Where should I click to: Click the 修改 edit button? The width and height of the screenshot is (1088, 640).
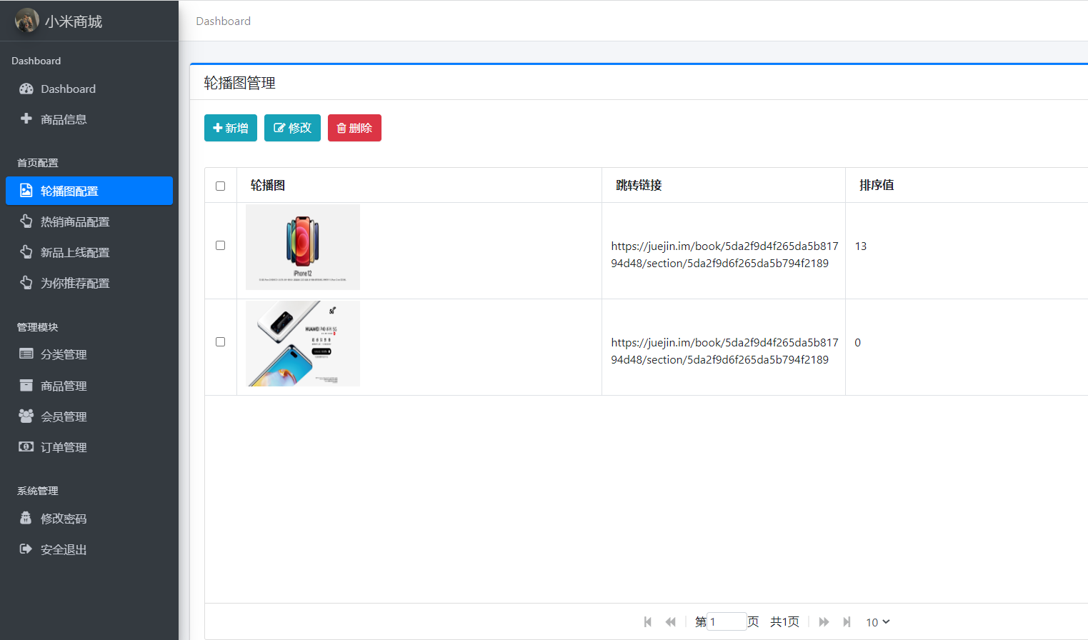pyautogui.click(x=292, y=128)
